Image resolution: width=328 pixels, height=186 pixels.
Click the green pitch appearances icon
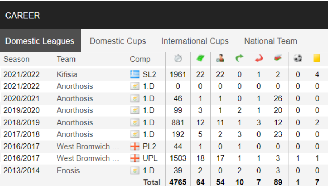coord(200,58)
